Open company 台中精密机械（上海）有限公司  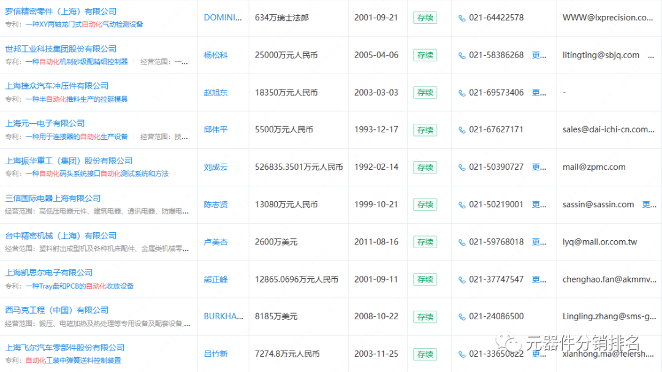click(61, 235)
